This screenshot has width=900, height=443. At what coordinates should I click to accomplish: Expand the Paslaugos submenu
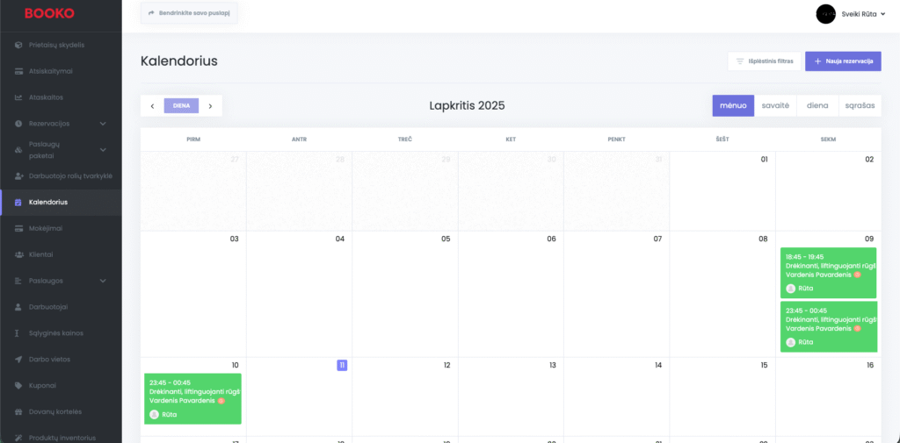tap(103, 281)
